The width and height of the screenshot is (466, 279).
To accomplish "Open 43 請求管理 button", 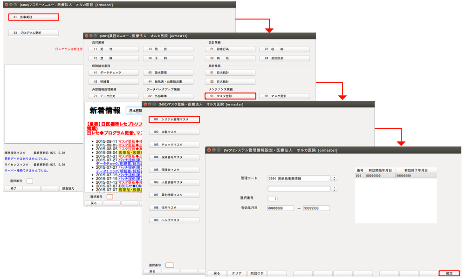I will click(168, 73).
